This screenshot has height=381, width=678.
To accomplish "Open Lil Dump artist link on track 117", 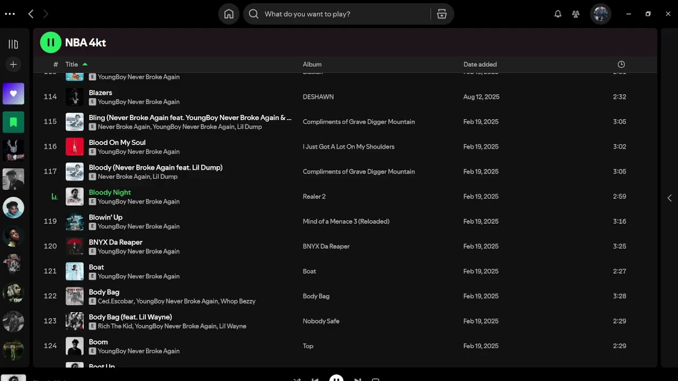I will 165,176.
